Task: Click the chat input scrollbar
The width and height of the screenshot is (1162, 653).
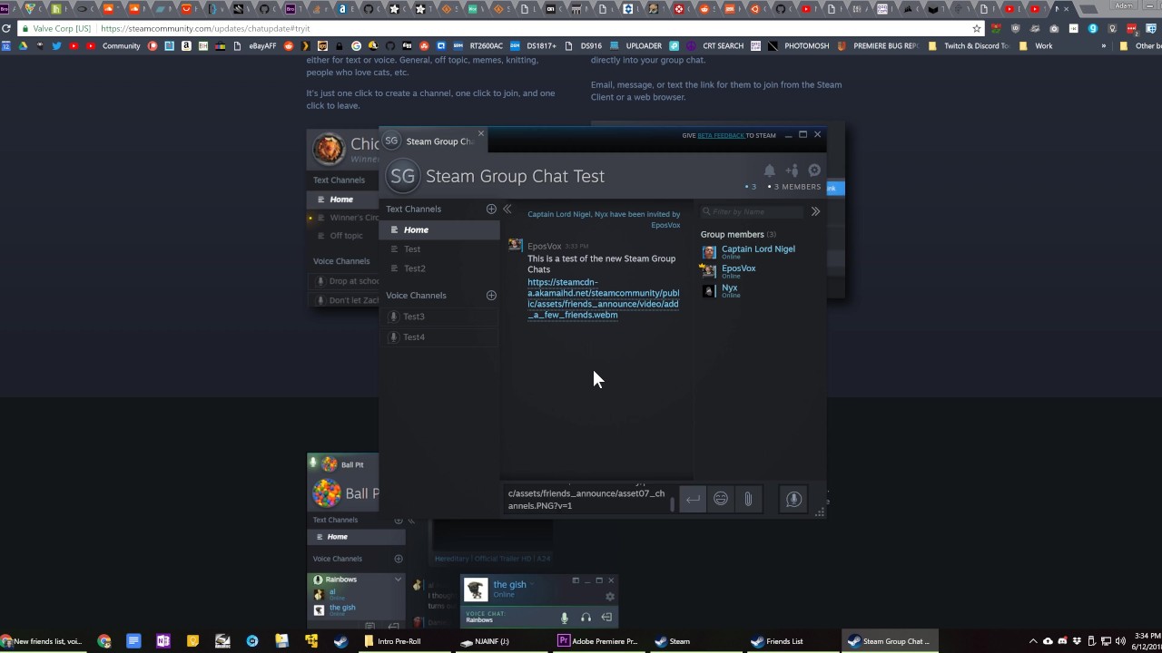Action: (673, 502)
